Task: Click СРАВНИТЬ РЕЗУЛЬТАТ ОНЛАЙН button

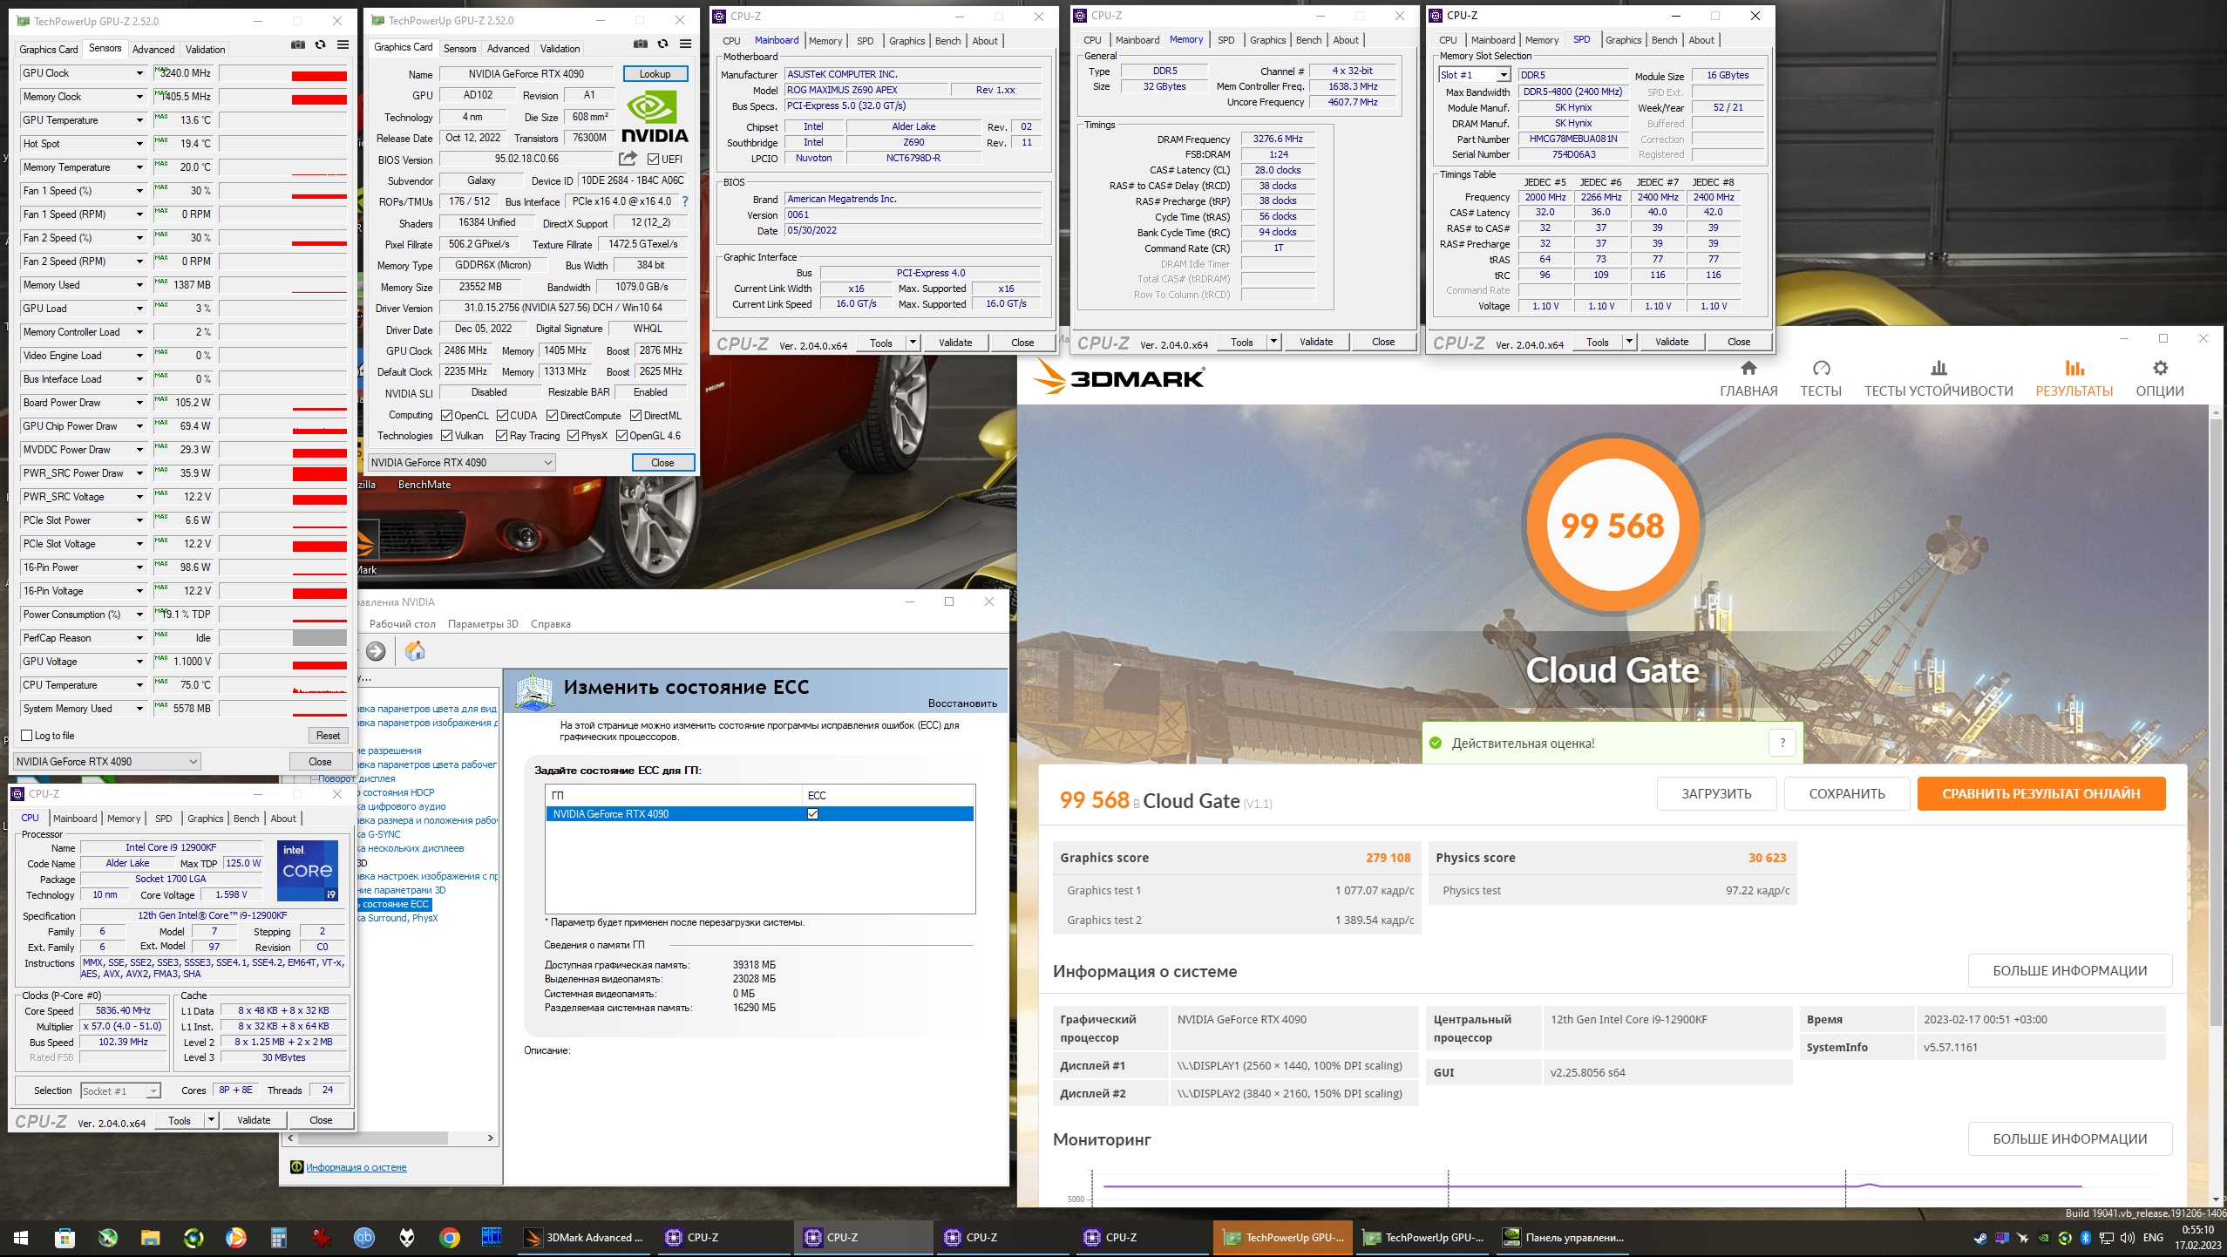Action: point(2041,794)
